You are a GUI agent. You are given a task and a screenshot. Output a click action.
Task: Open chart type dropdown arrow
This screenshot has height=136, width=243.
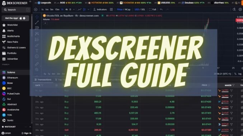pos(88,10)
